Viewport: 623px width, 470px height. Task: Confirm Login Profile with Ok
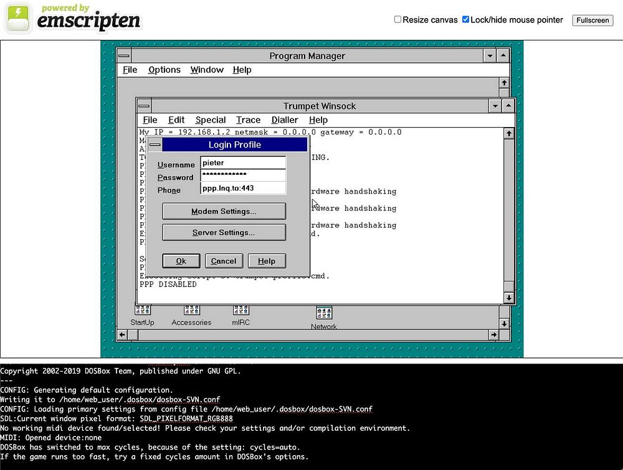tap(181, 261)
